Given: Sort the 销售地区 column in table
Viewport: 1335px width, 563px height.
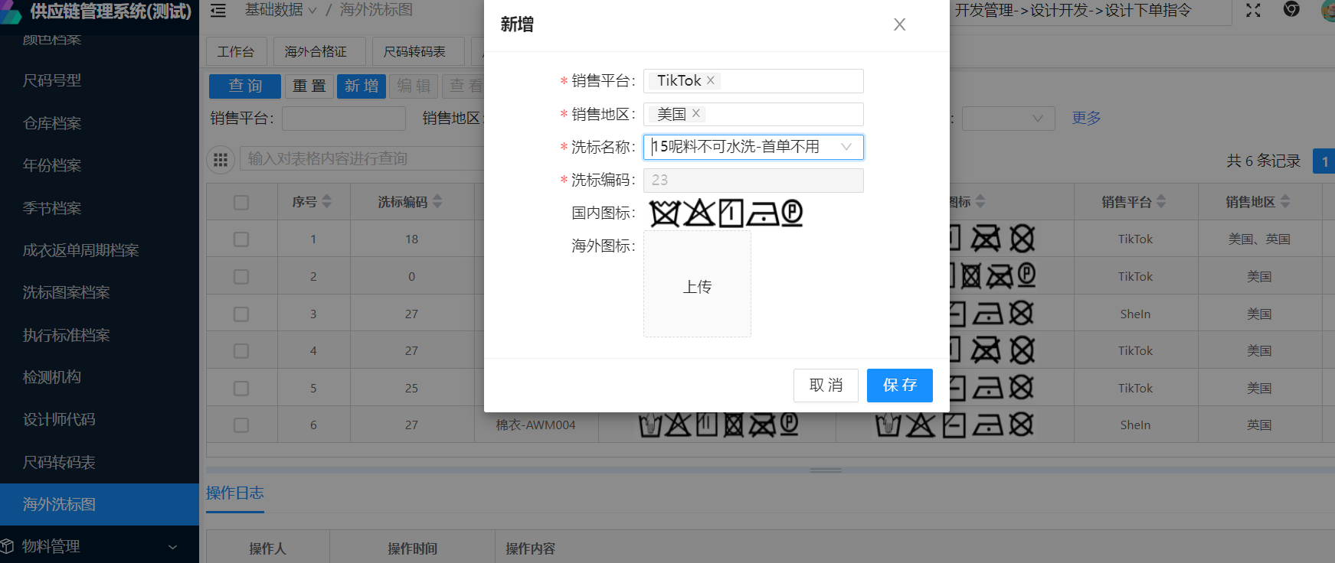Looking at the screenshot, I should pos(1285,202).
